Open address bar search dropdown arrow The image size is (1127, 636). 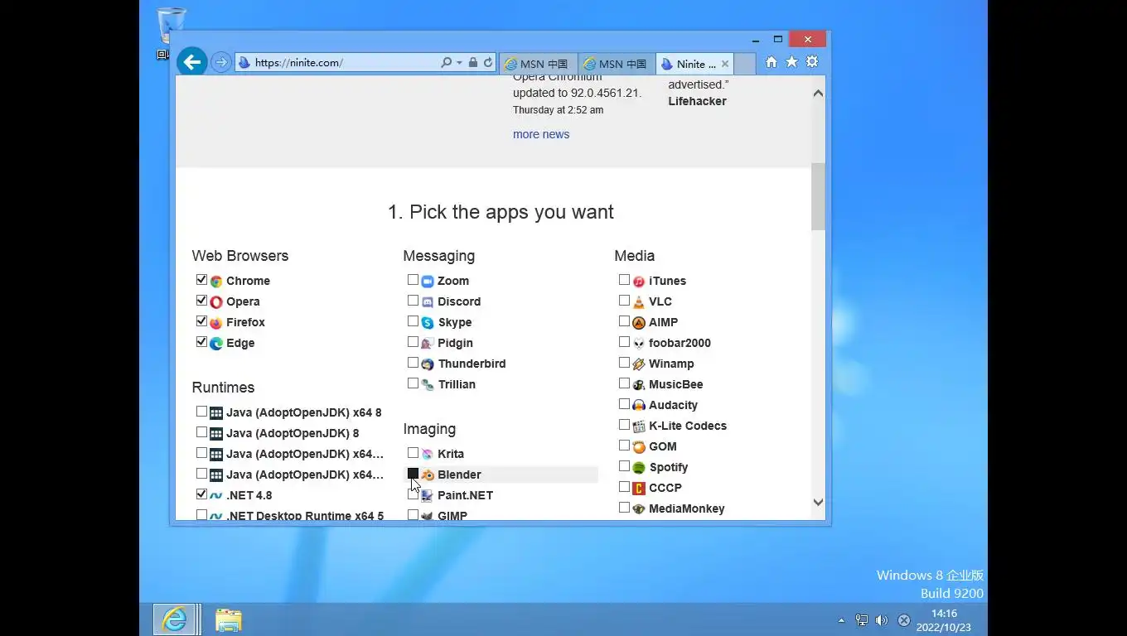pos(459,63)
